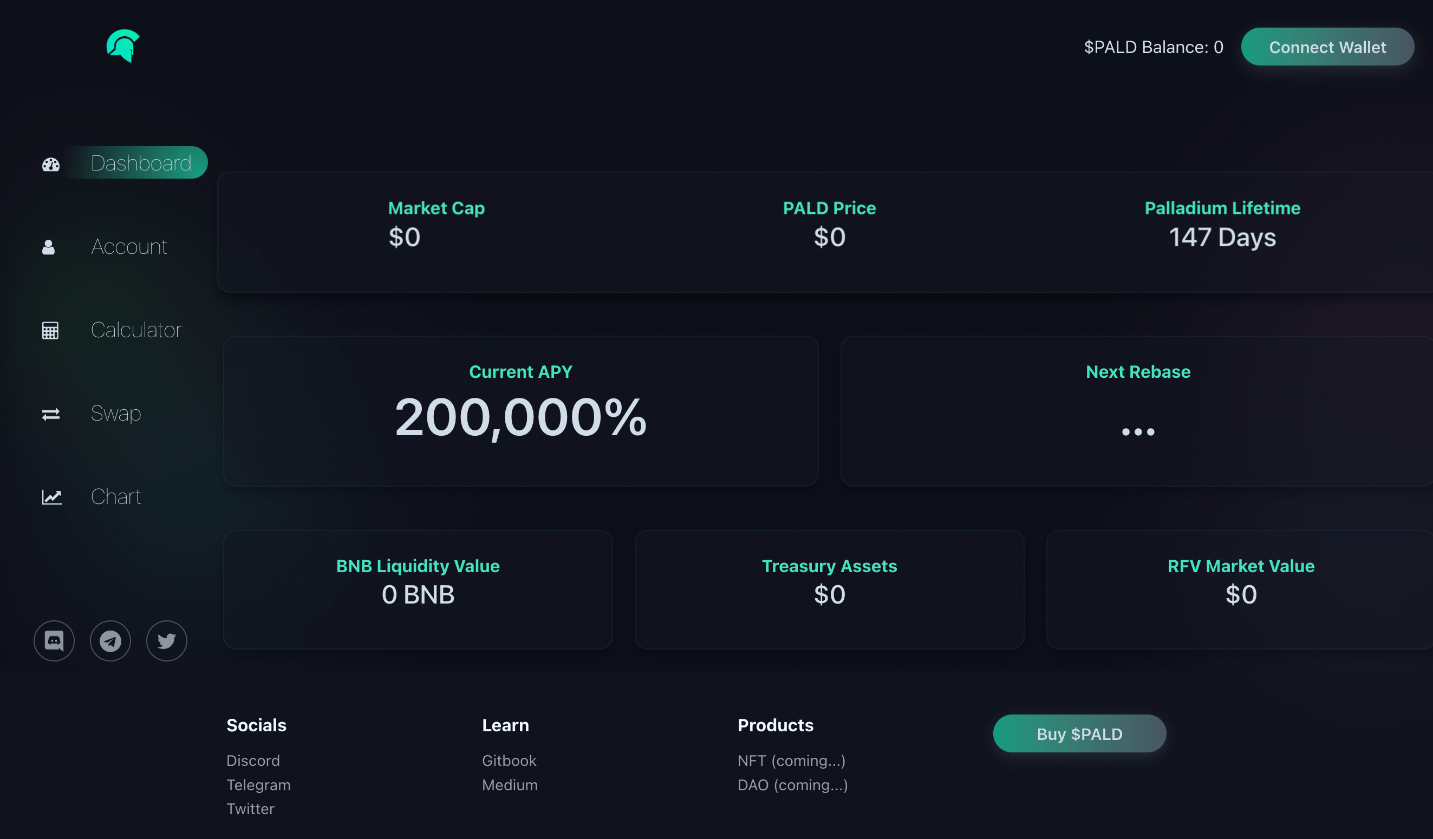The width and height of the screenshot is (1433, 839).
Task: Open Twitter via the round bird icon
Action: coord(167,641)
